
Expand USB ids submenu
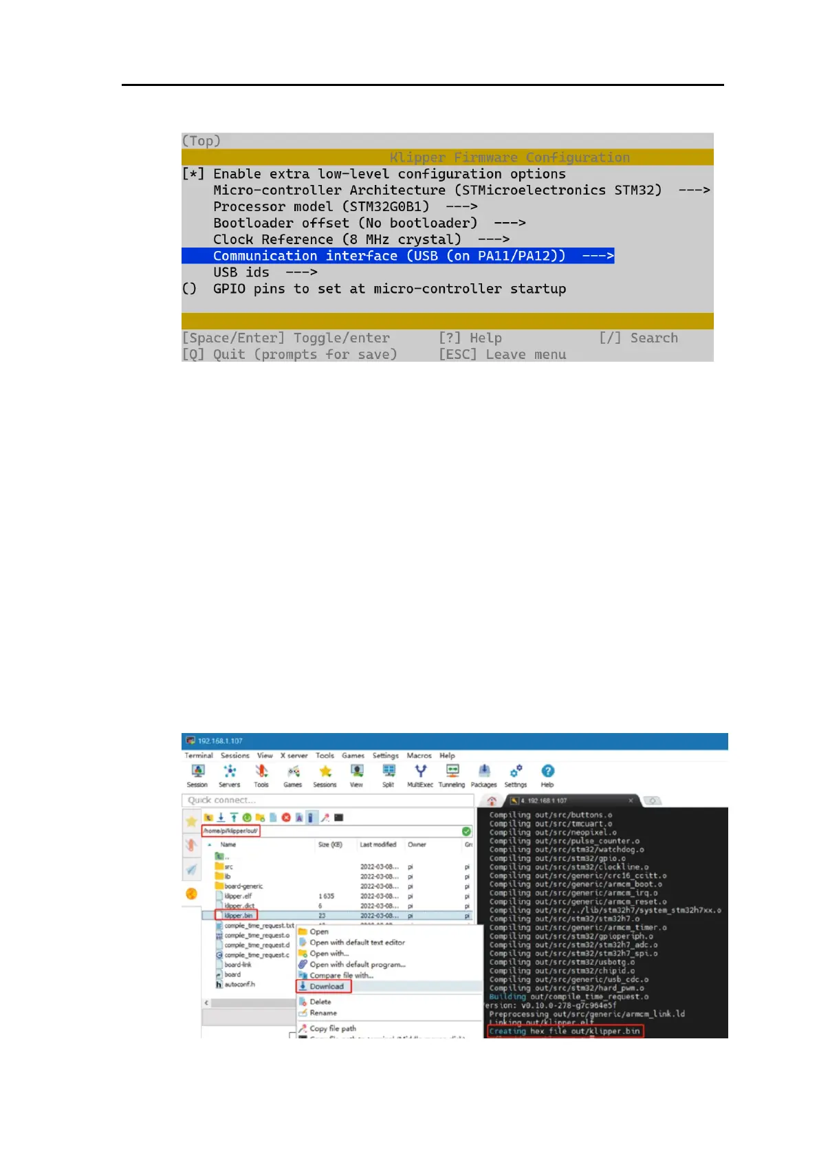[x=265, y=272]
